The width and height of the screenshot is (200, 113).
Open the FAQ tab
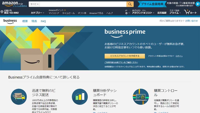pyautogui.click(x=43, y=21)
